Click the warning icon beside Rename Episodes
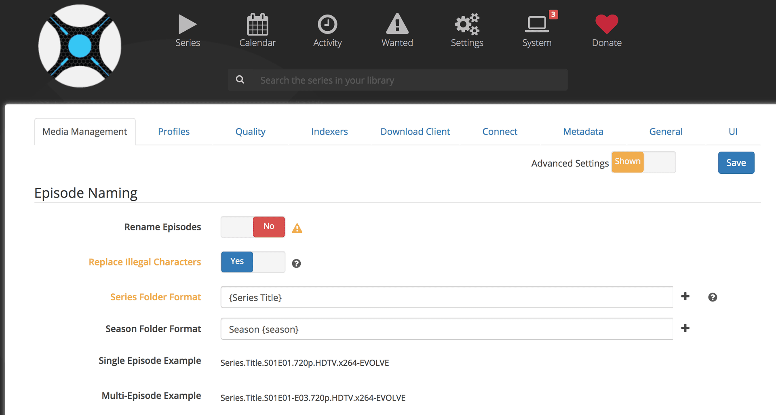This screenshot has height=415, width=776. [297, 228]
